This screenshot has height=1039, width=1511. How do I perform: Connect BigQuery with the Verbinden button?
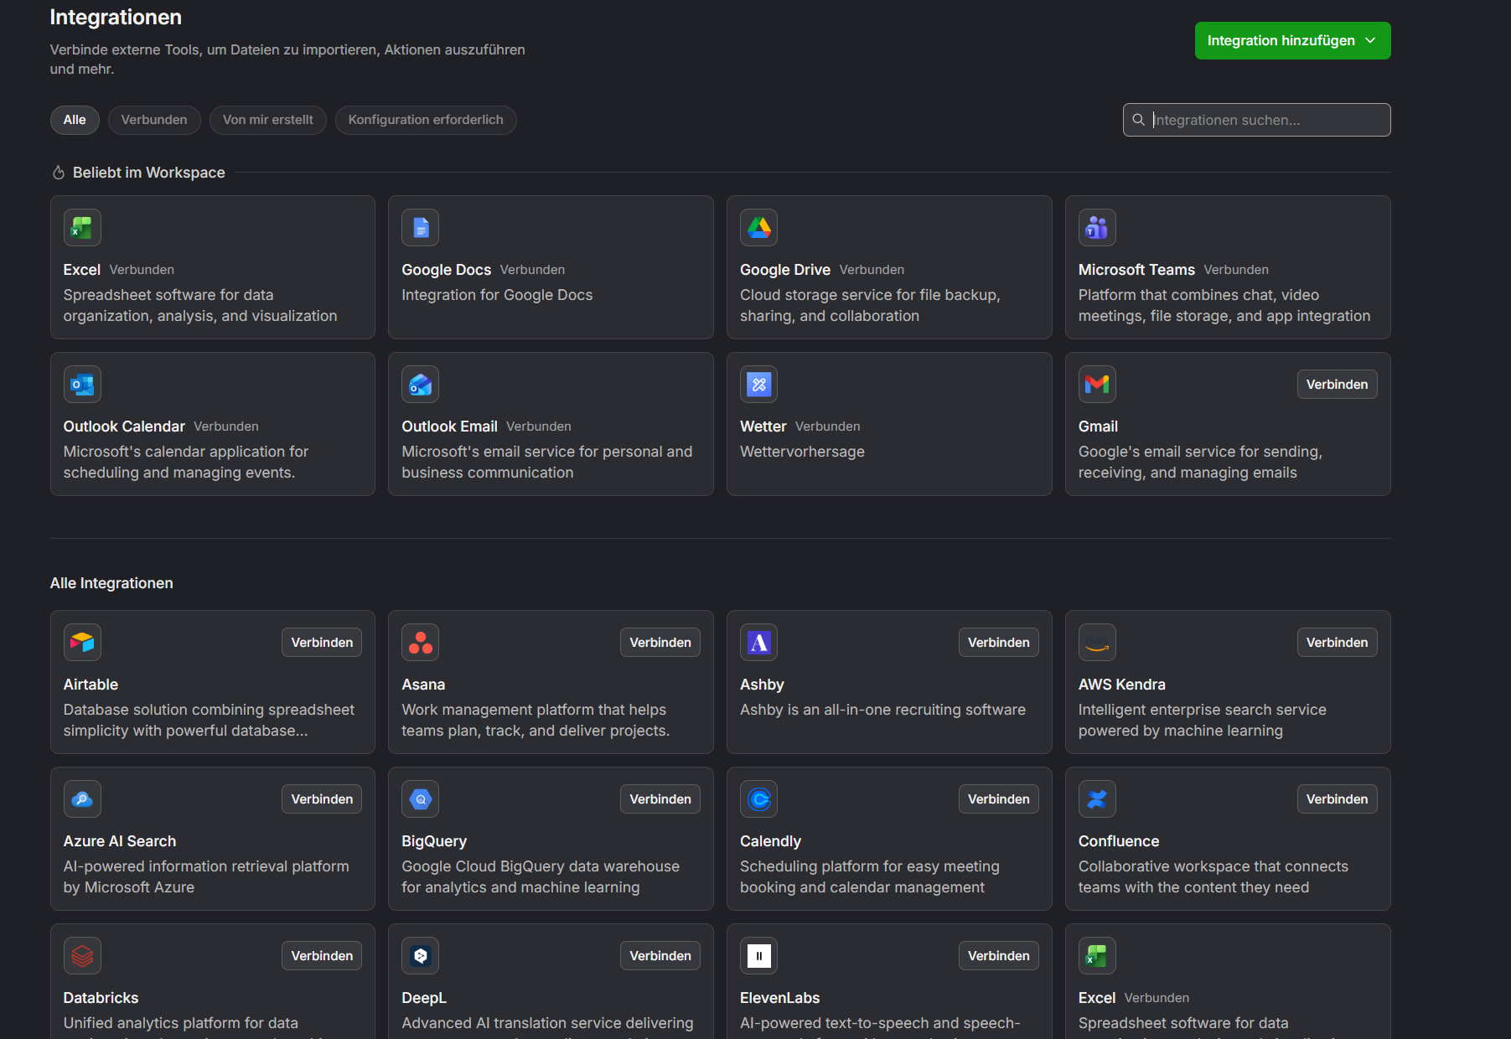(660, 799)
